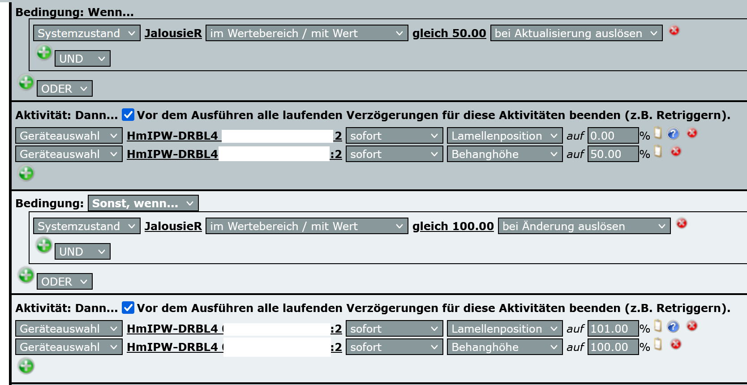Click note icon next to 101.00 % value
The image size is (747, 385).
click(658, 325)
